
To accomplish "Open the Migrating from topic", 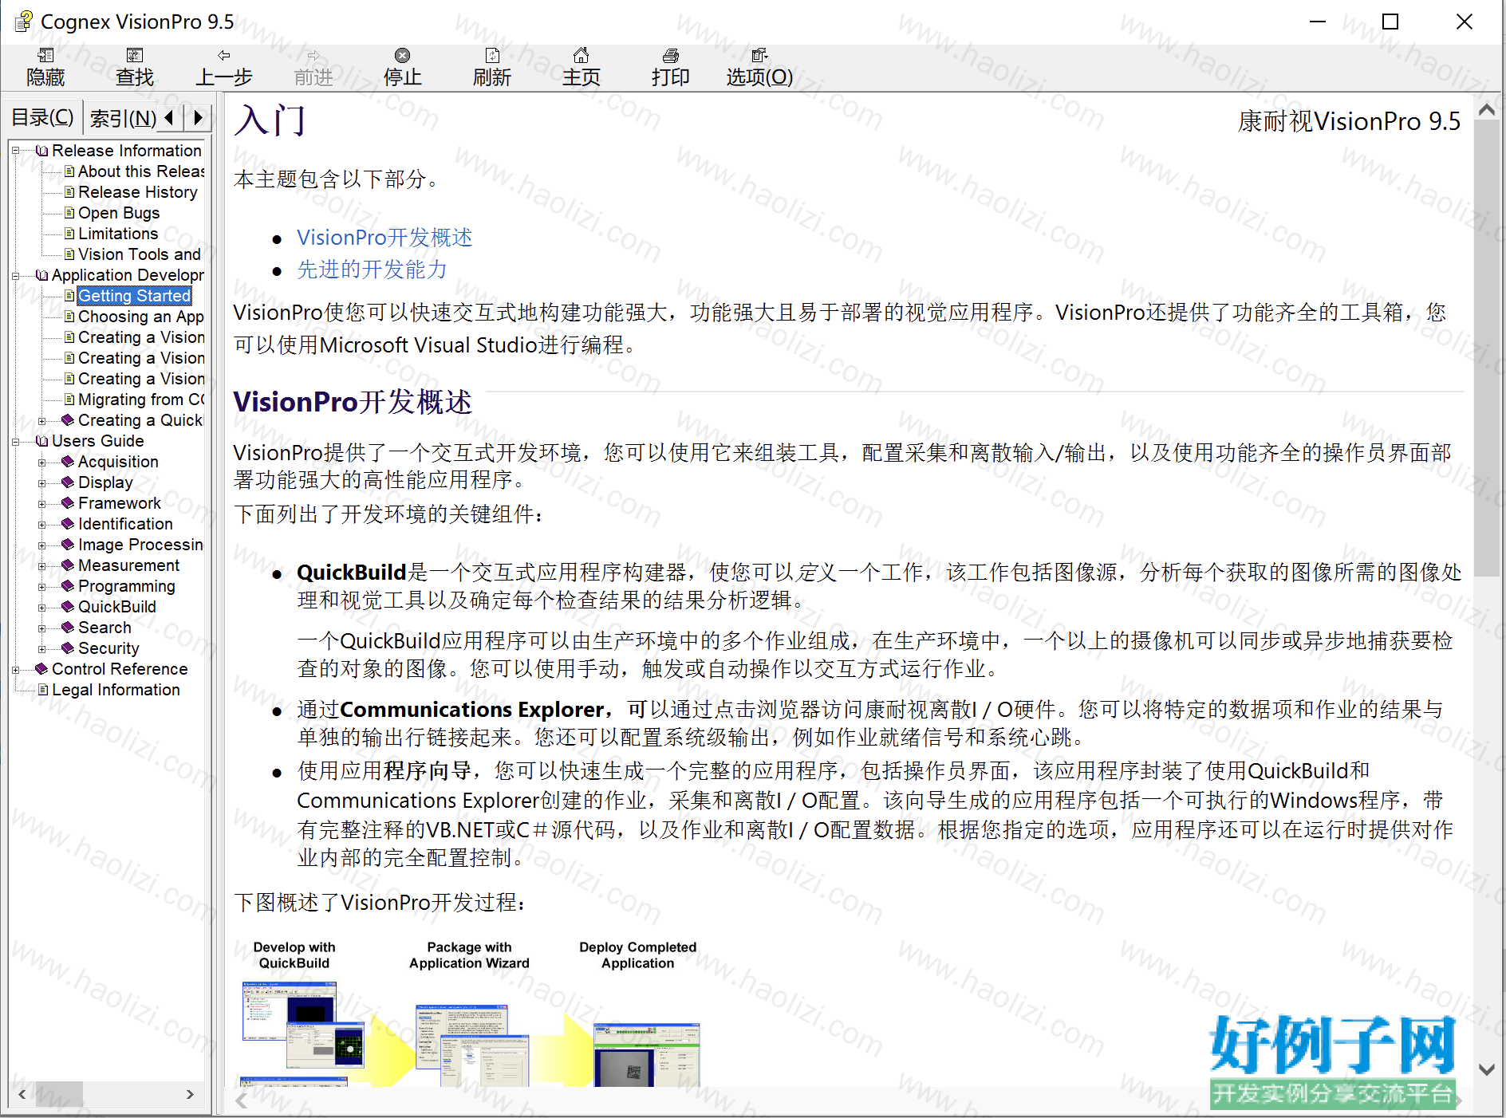I will pos(141,400).
